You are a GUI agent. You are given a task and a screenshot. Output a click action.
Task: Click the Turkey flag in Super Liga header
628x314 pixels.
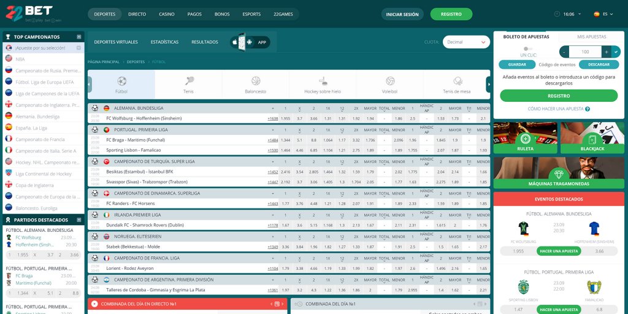(106, 161)
